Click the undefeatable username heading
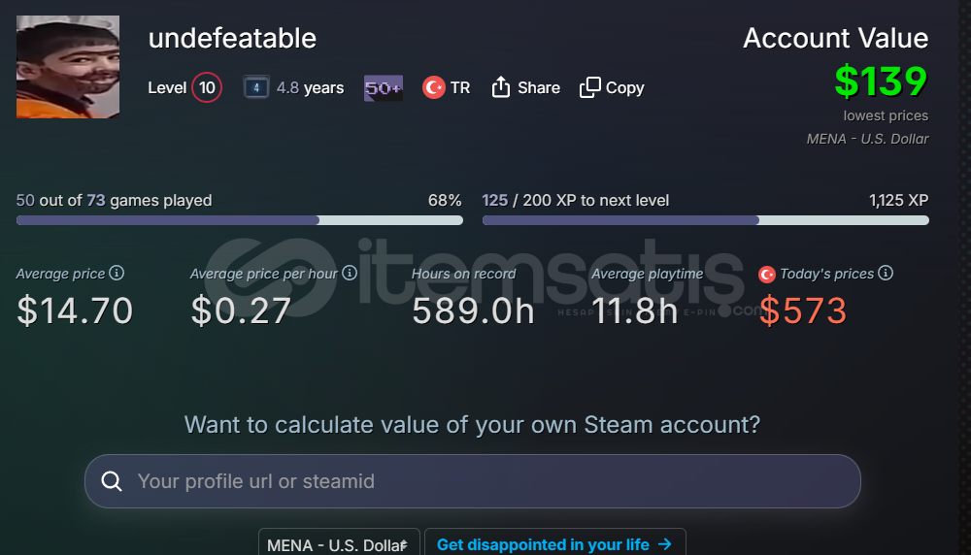971x555 pixels. (232, 38)
